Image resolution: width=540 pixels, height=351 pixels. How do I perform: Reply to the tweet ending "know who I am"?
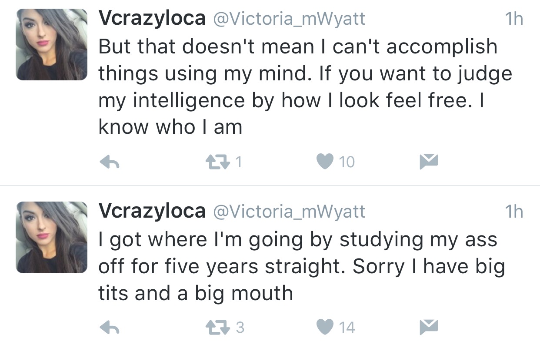pos(110,162)
